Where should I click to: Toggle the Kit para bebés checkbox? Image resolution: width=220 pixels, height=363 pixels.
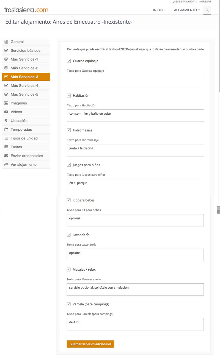coord(69,200)
